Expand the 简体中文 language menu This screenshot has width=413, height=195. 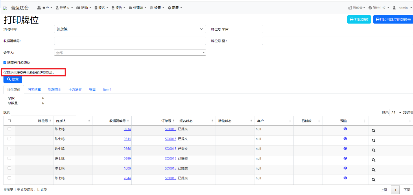379,8
